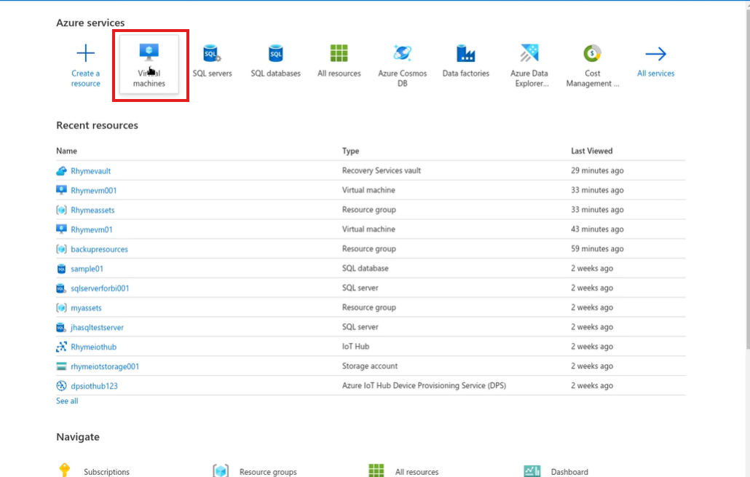
Task: Open the jhasqltestserver resource link
Action: 97,328
